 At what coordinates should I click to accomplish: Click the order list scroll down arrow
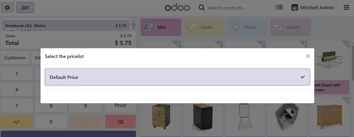pos(134,28)
